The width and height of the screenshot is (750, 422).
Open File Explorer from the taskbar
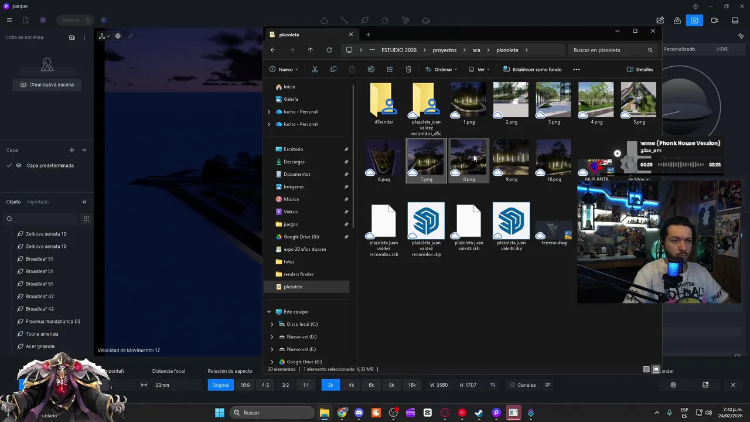click(x=325, y=413)
